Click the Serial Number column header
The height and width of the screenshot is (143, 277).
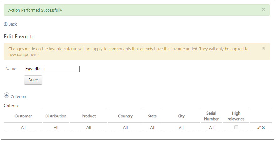tap(211, 116)
